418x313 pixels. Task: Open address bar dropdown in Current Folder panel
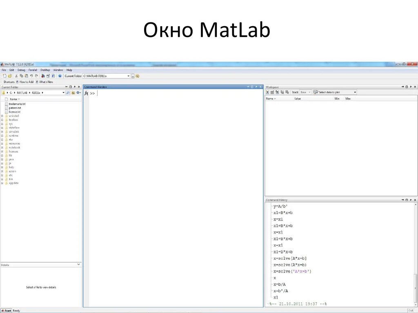(x=63, y=93)
